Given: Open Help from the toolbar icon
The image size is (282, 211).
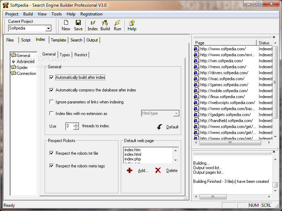Looking at the screenshot, I should click(x=131, y=23).
